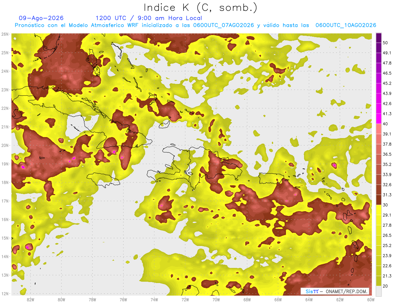The height and width of the screenshot is (304, 394).
Task: Click the legend value '49.1'
Action: [x=387, y=53]
